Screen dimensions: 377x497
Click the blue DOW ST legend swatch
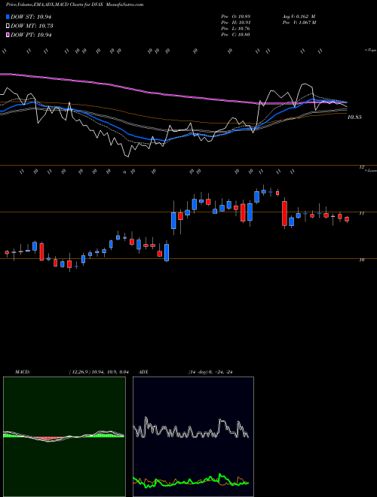point(8,17)
